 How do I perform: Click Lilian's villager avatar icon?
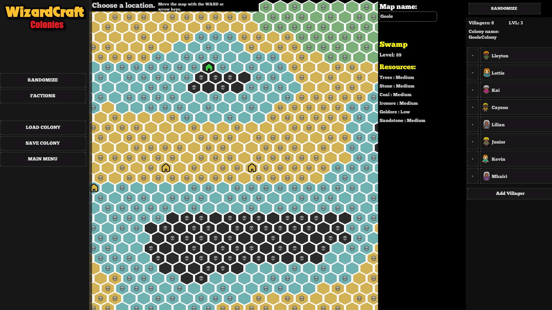[486, 124]
